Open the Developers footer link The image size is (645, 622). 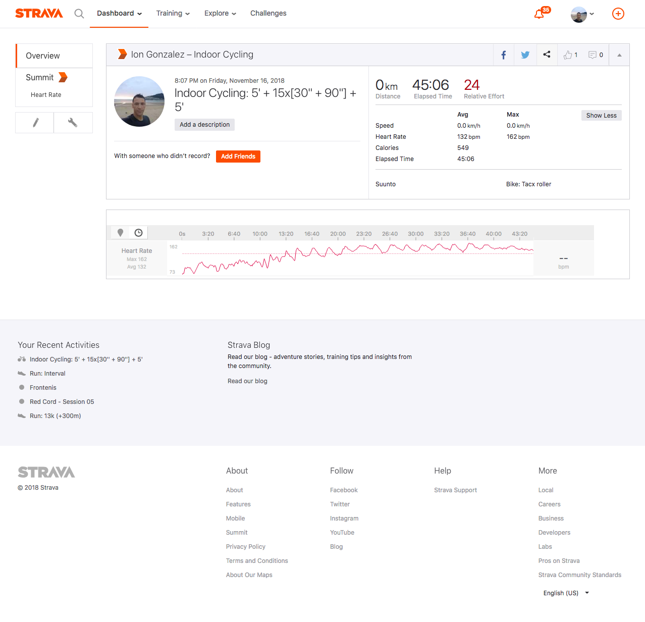point(555,533)
